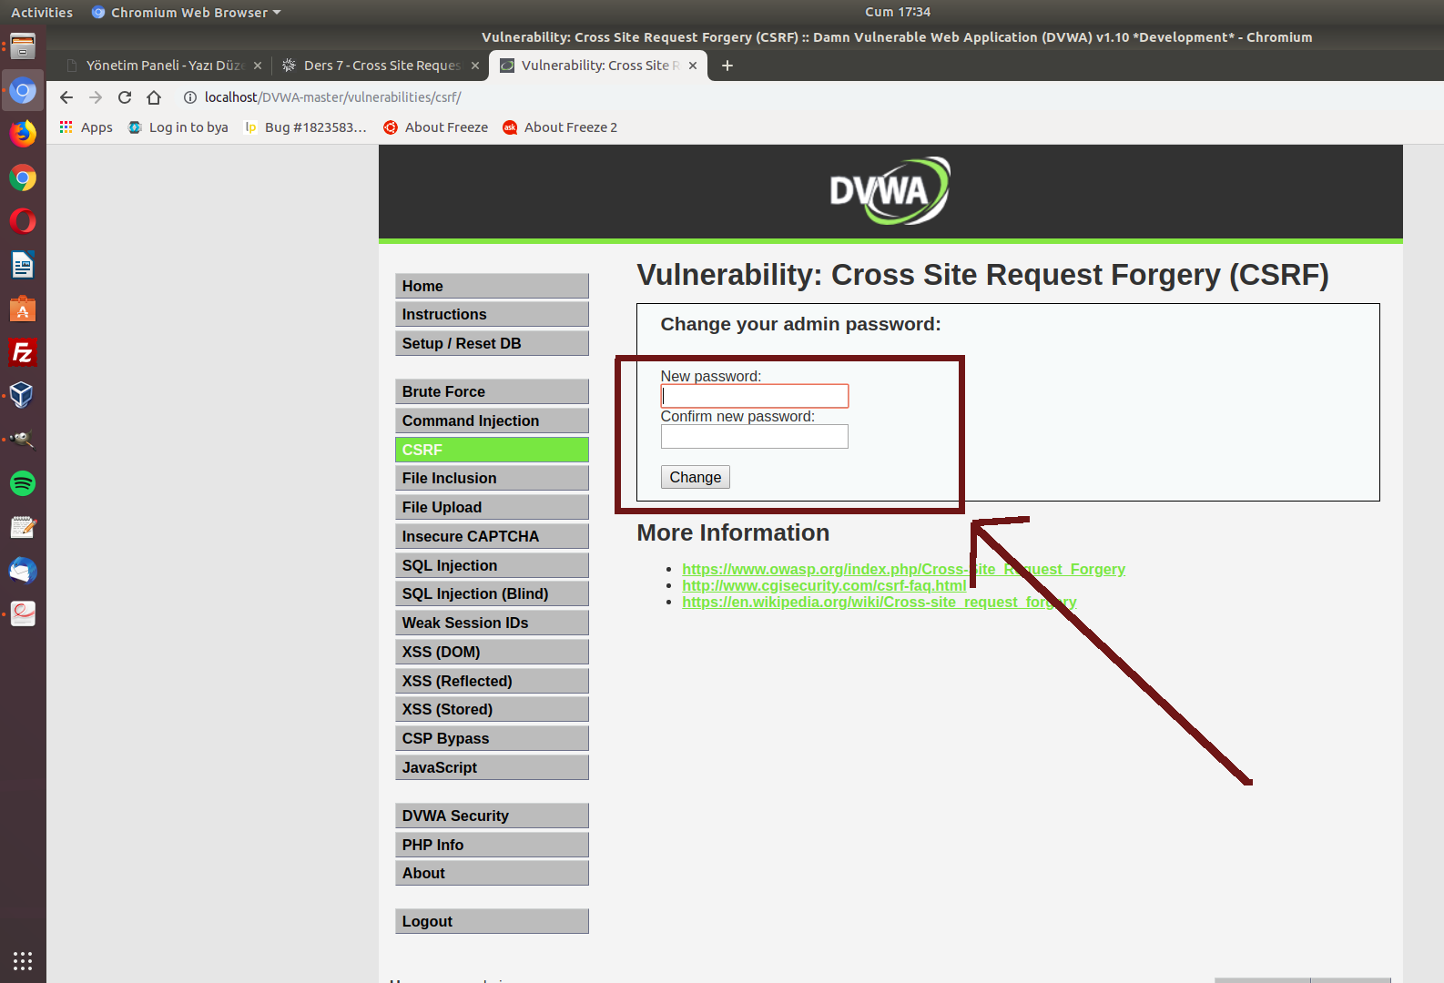1444x983 pixels.
Task: Open LibreOffice Writer from the dock
Action: [23, 265]
